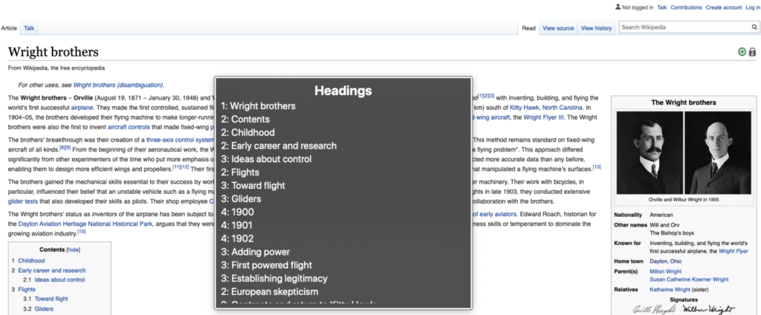Select heading '2: Early career and research'
The image size is (761, 315).
(279, 146)
